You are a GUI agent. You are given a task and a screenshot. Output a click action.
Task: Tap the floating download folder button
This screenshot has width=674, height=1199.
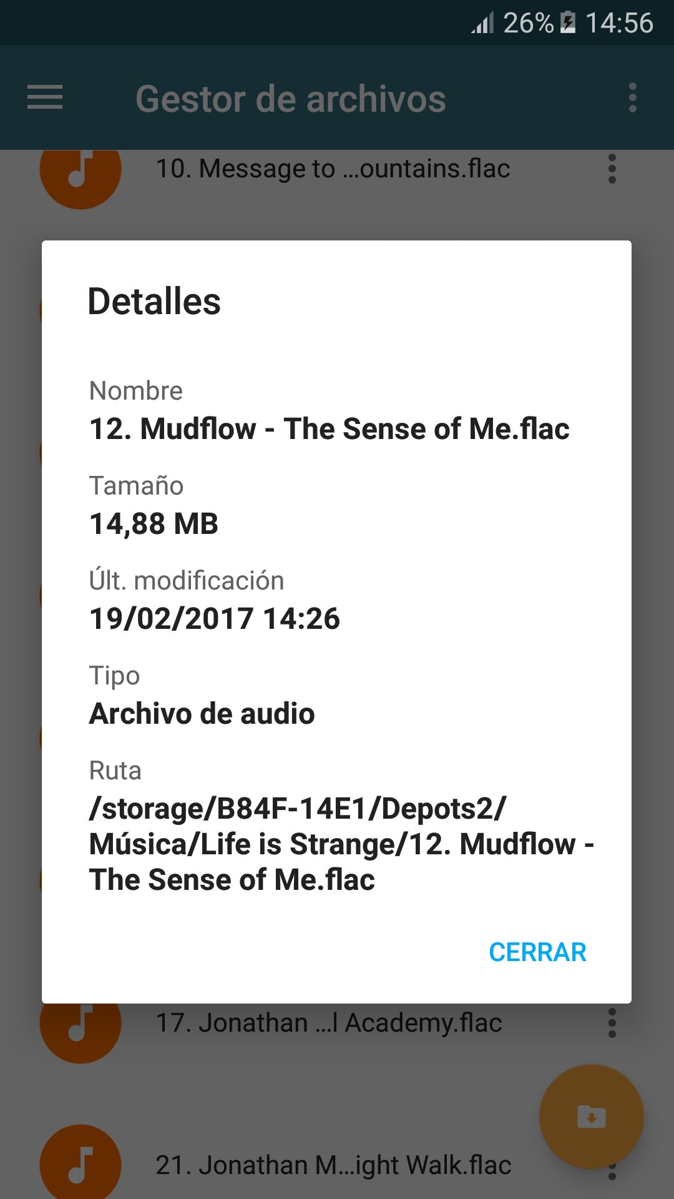click(x=591, y=1117)
